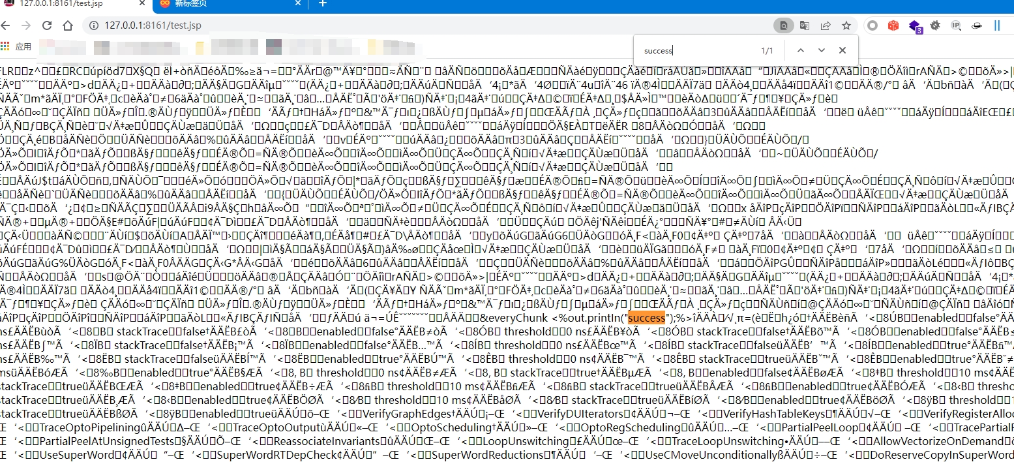The image size is (1014, 462).
Task: Open the red dice extension
Action: [893, 25]
